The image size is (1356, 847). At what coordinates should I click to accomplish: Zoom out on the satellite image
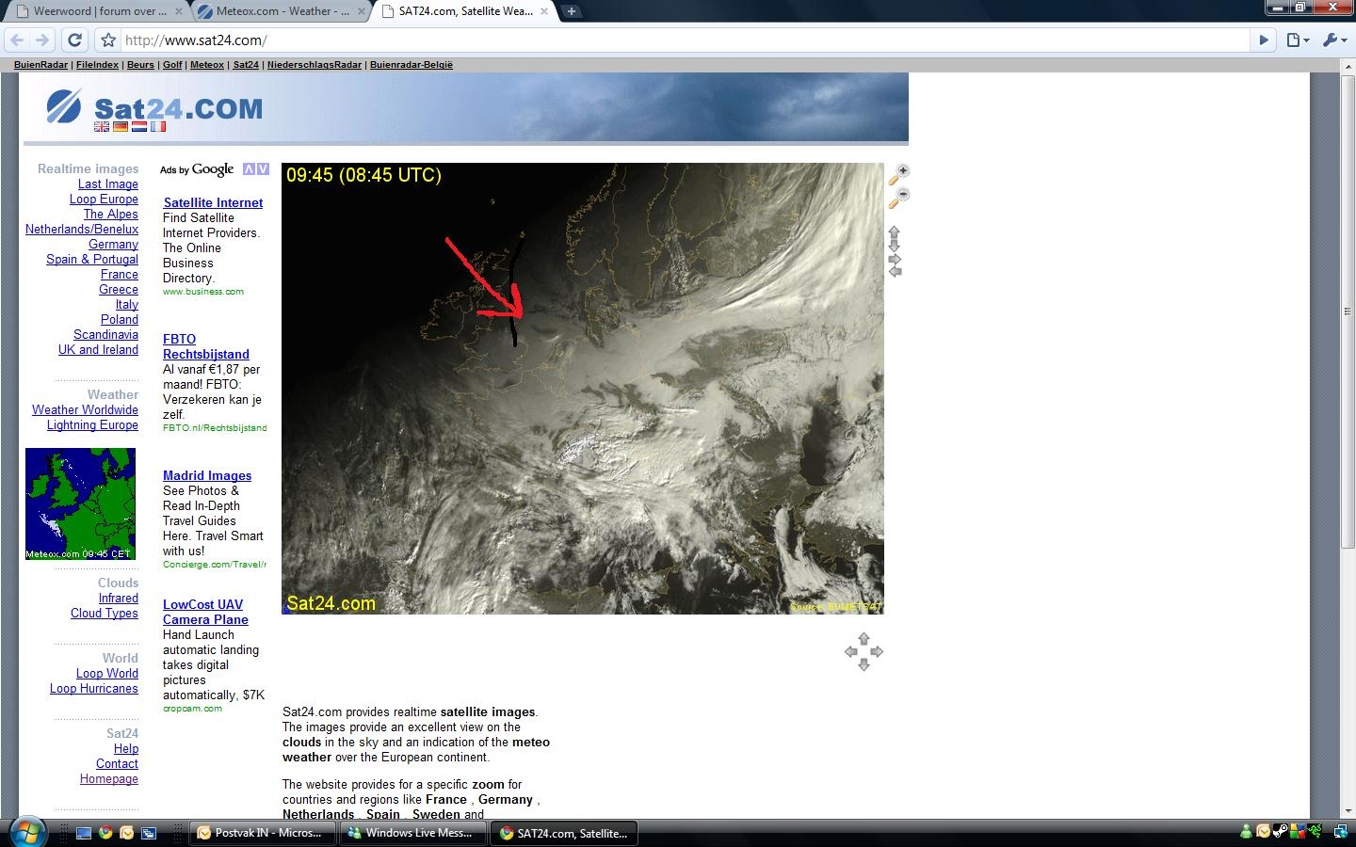(899, 198)
